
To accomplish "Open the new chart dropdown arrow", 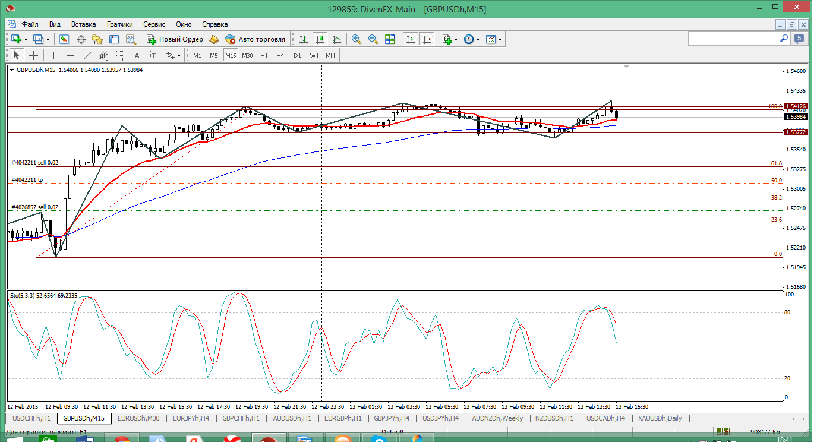I will (25, 39).
